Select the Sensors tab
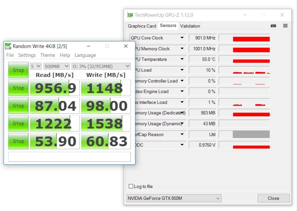Image resolution: width=297 pixels, height=211 pixels. [x=168, y=25]
